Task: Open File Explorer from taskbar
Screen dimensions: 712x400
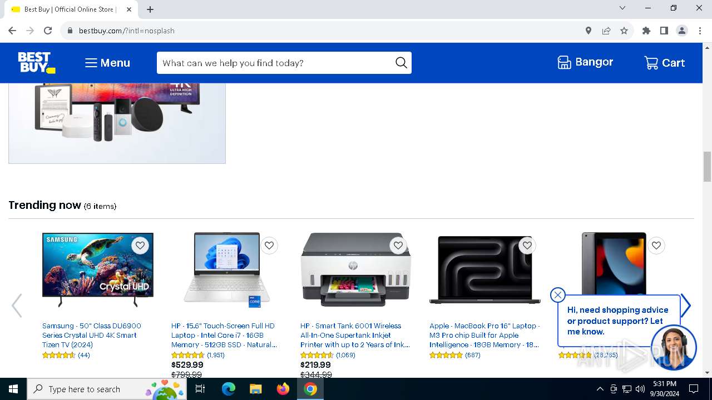Action: [x=255, y=389]
